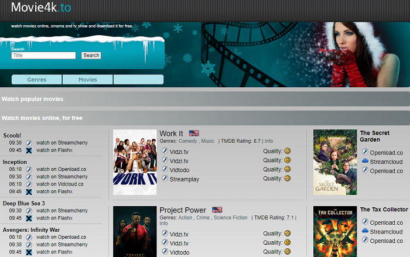
Task: Open the Work It movie poster
Action: tap(134, 162)
